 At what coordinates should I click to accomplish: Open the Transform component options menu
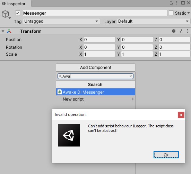pyautogui.click(x=188, y=31)
